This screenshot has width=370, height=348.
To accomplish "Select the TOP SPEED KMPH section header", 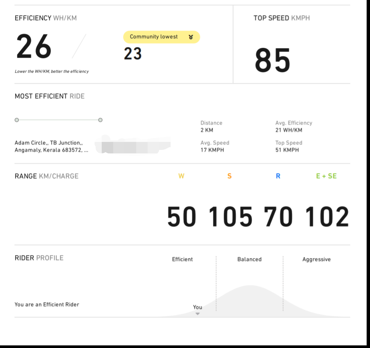I will click(x=282, y=18).
